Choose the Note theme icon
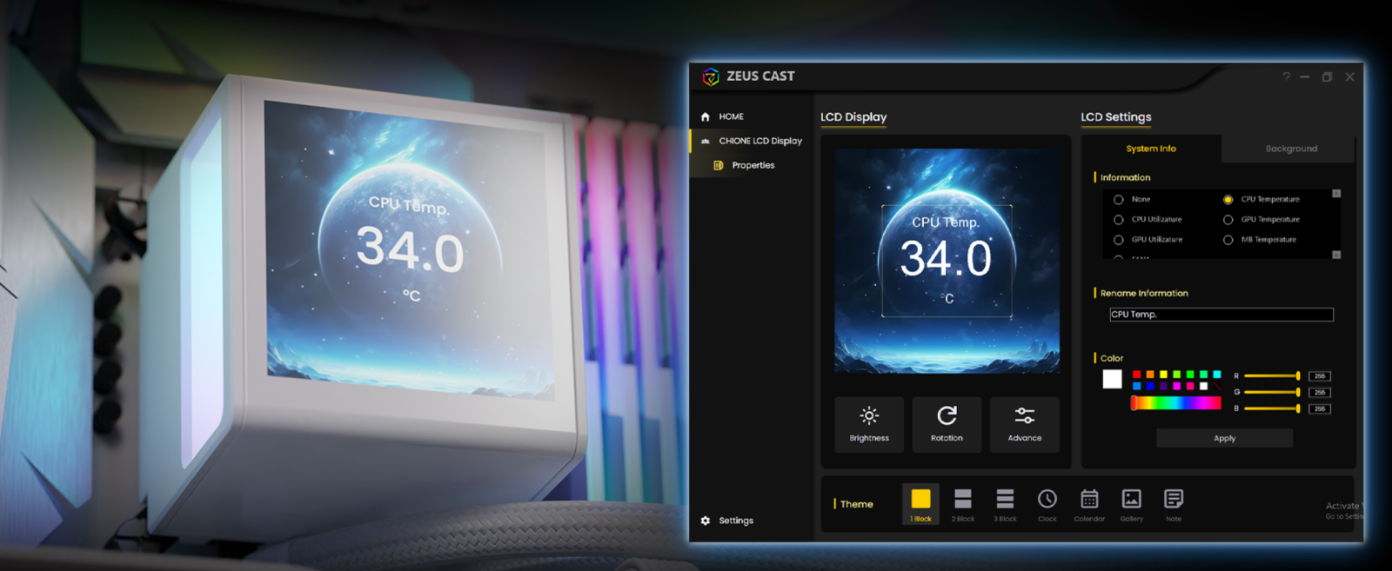This screenshot has width=1392, height=571. [1174, 504]
